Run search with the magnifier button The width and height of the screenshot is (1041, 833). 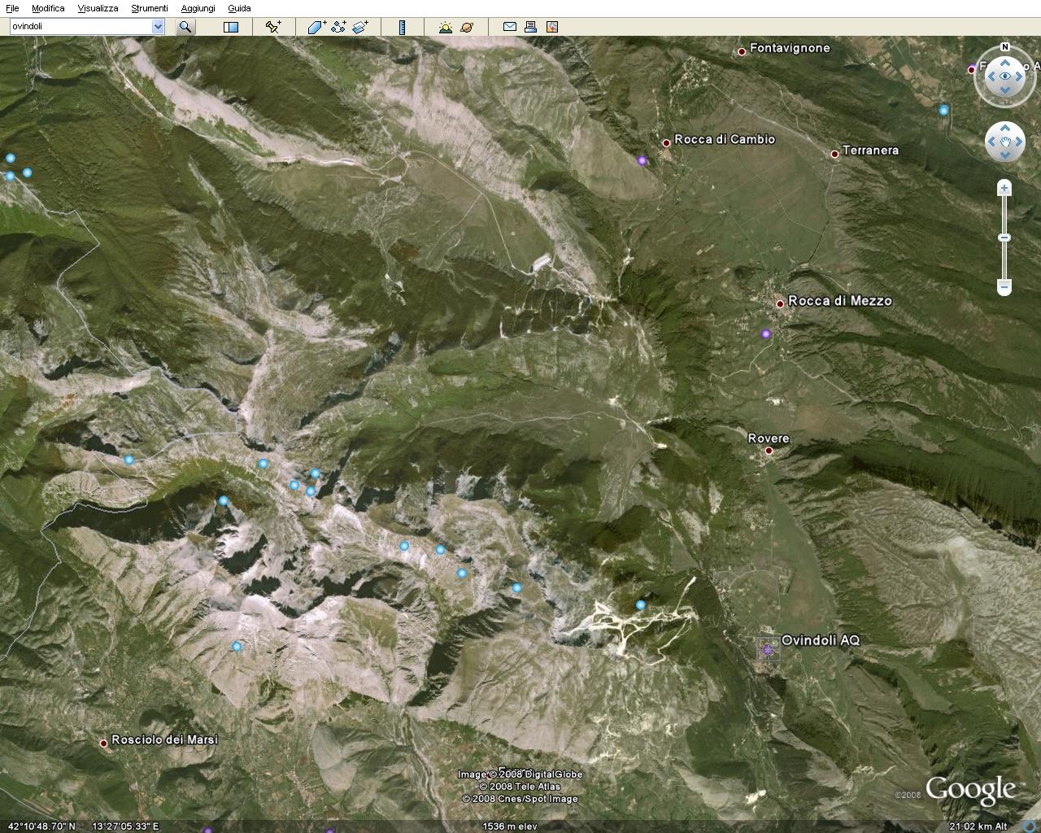pos(185,26)
